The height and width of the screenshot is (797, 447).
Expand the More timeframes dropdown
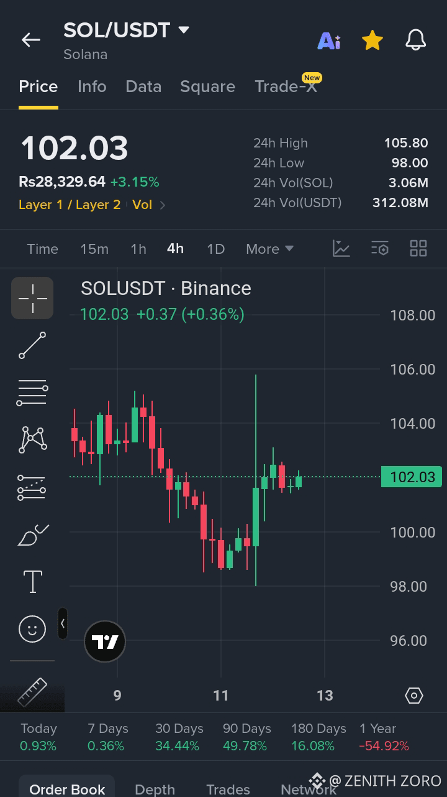269,249
